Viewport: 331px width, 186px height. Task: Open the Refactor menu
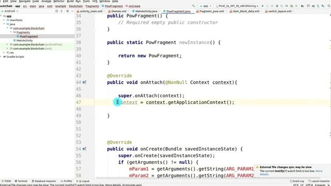tap(58, 1)
